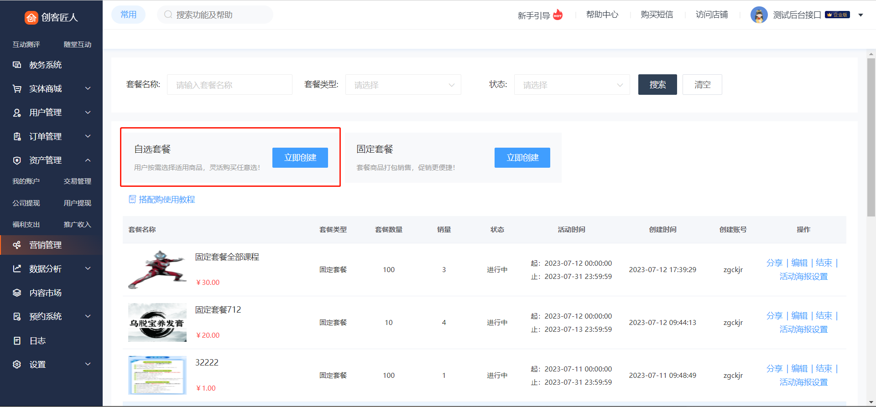Open the 状态 filter dropdown
This screenshot has width=876, height=407.
point(572,85)
